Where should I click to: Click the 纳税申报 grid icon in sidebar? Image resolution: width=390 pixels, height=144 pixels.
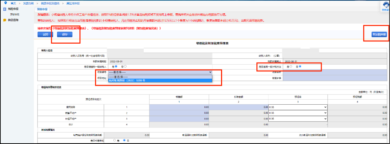pyautogui.click(x=4, y=9)
